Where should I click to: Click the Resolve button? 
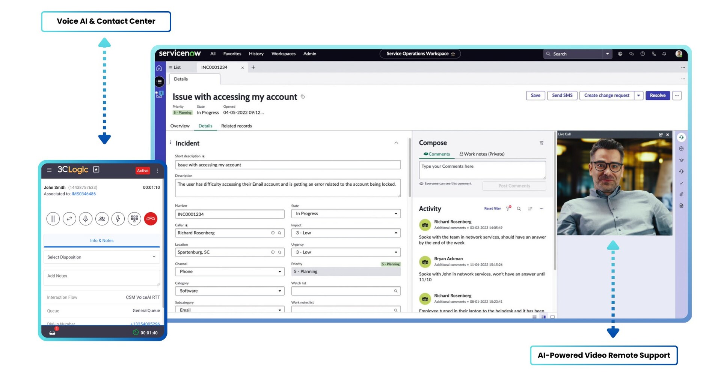[658, 95]
